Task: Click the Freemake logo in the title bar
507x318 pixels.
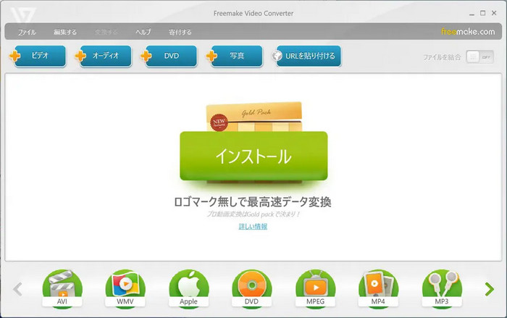Action: [x=22, y=14]
